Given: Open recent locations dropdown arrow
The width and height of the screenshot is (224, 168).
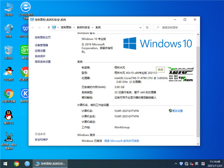Looking at the screenshot, I should pos(44,28).
